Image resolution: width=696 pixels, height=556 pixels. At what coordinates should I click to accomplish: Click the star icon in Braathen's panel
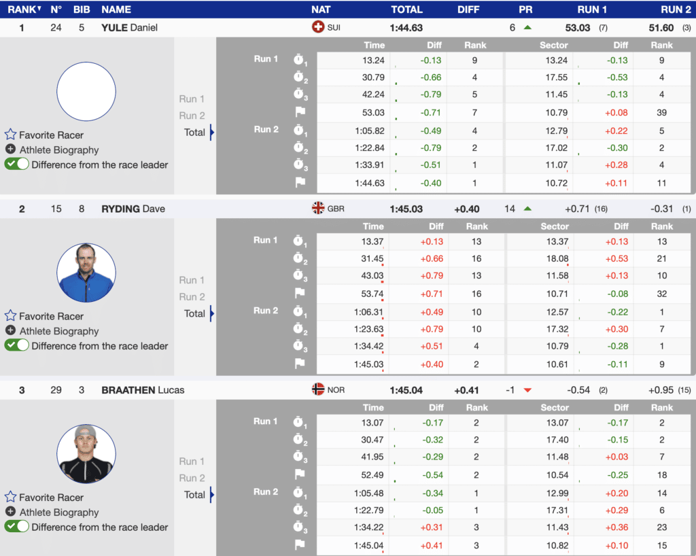tap(10, 497)
